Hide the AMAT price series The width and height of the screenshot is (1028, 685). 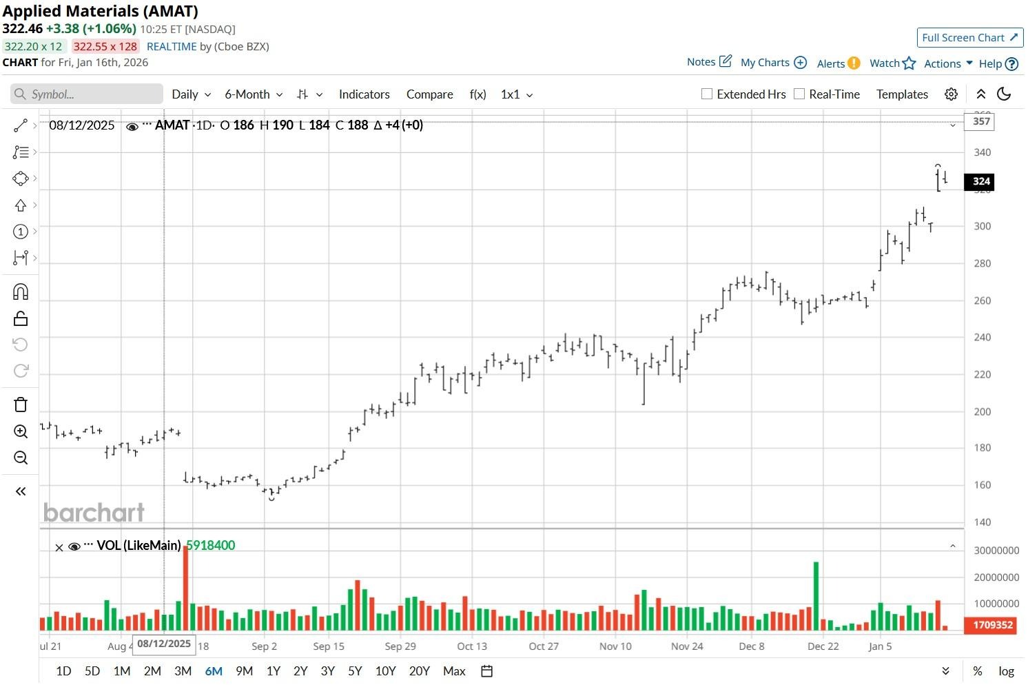pos(132,126)
